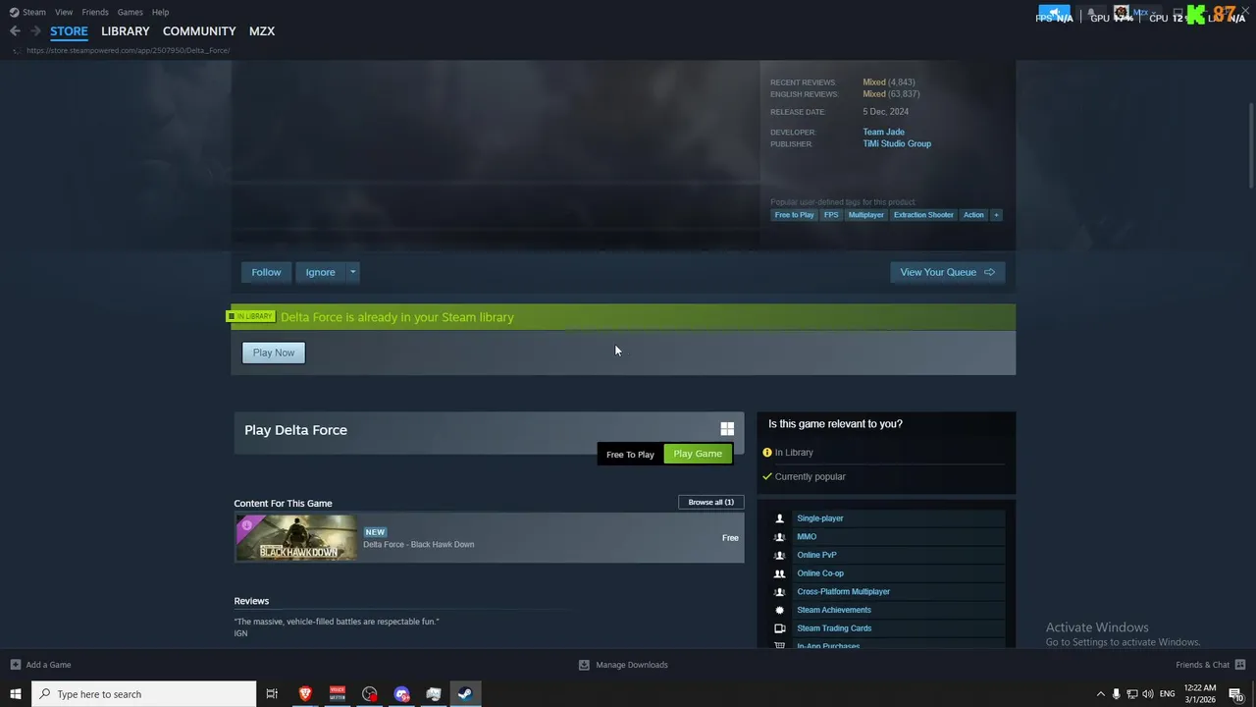Click the arrow icon in View Your Queue
Screen dimensions: 1256x707
coord(989,272)
